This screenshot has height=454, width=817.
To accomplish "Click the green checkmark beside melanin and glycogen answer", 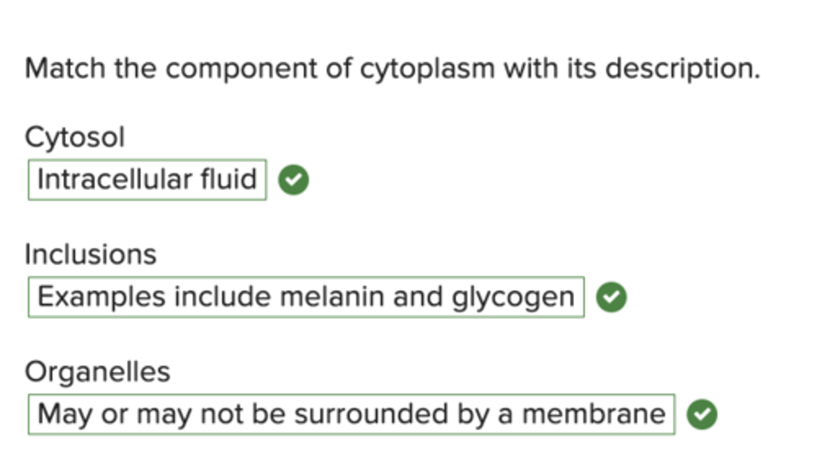I will click(612, 297).
